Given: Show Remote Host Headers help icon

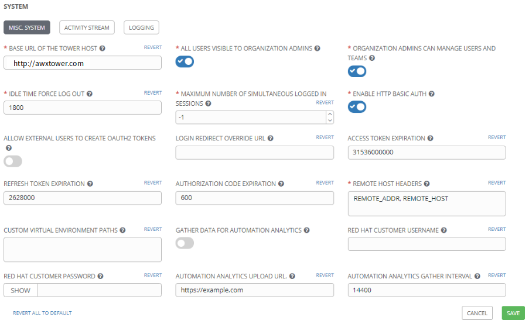Looking at the screenshot, I should point(427,184).
